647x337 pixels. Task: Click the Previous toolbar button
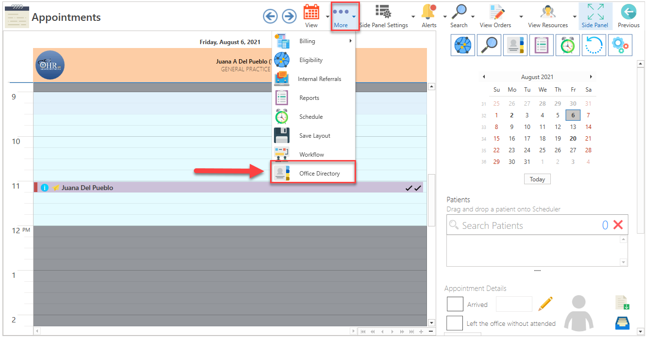click(629, 16)
